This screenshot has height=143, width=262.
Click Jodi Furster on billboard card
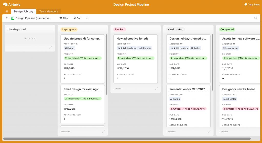tap(230, 99)
